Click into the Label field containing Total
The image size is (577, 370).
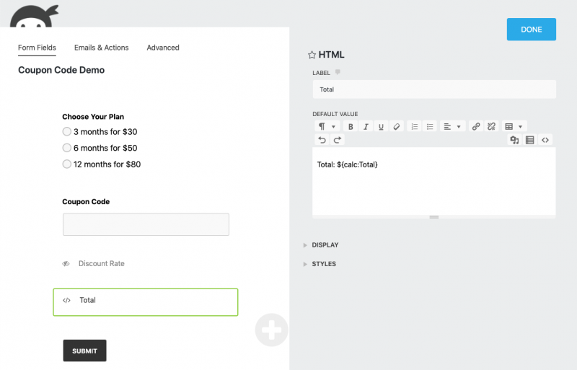pos(434,89)
